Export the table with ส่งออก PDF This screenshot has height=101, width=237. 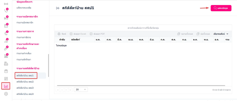[97, 34]
